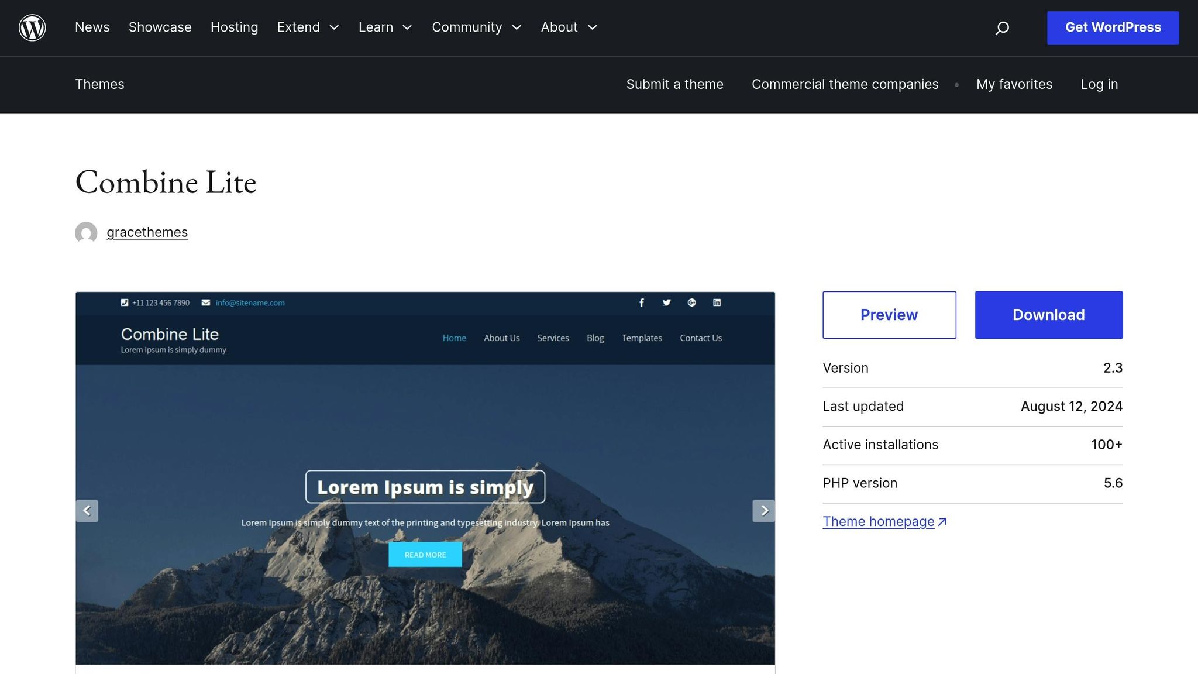Click Blog in the theme screenshot
Screen dimensions: 1198x674
pyautogui.click(x=595, y=338)
